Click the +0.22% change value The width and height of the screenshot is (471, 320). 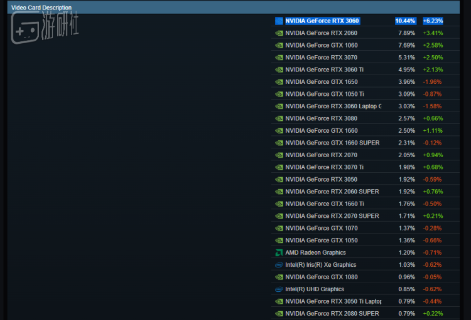(x=433, y=314)
